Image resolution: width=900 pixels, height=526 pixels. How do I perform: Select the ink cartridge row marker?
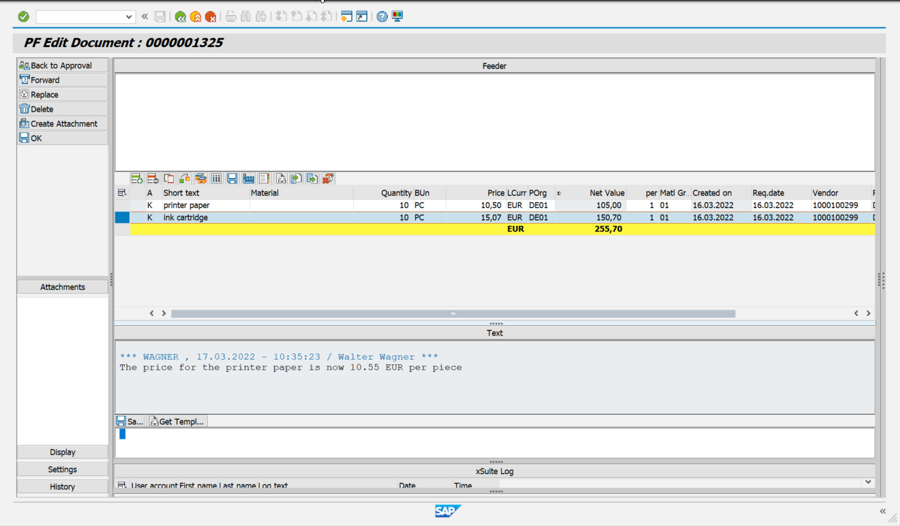click(122, 217)
